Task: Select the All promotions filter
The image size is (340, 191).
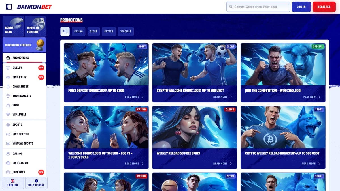Action: coord(65,31)
